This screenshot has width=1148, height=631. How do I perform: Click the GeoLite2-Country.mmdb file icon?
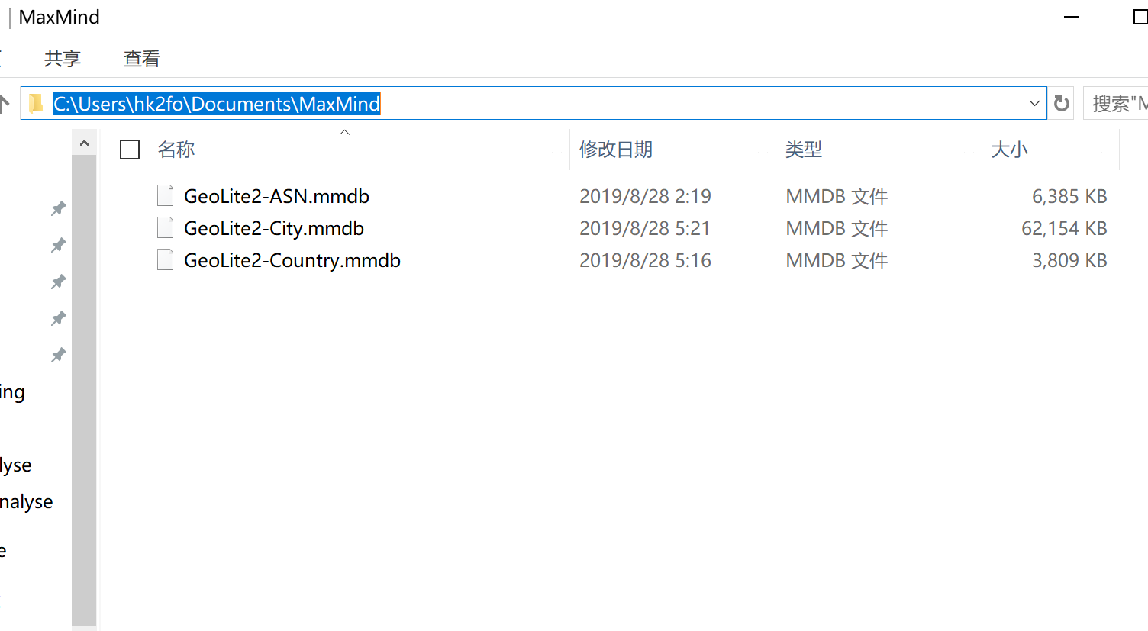[x=165, y=260]
